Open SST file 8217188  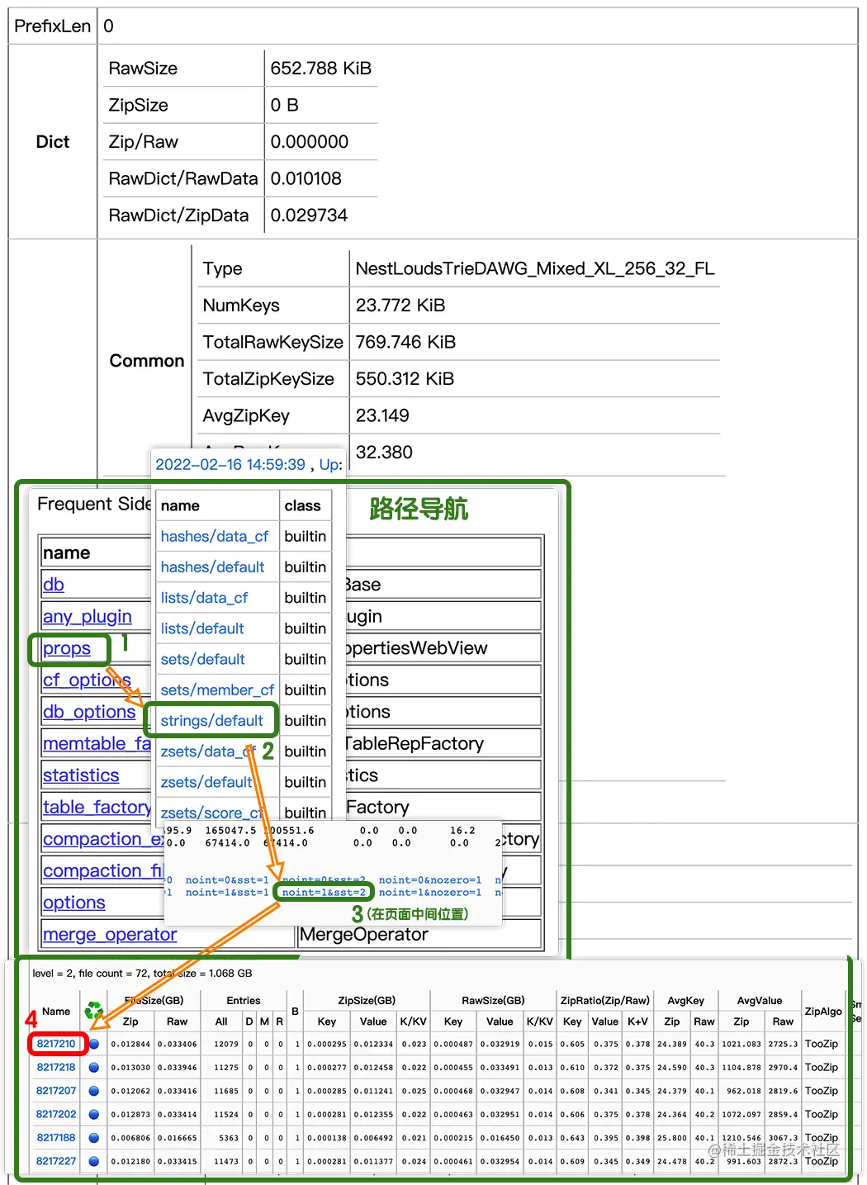pos(56,1138)
